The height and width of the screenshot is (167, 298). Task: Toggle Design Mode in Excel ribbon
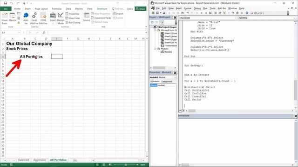tap(61, 18)
